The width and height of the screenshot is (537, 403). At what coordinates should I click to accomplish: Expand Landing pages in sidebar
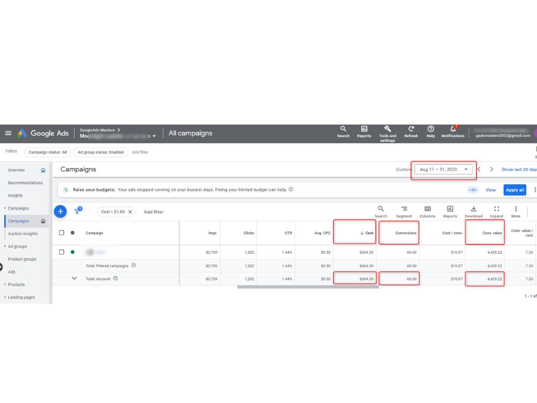[x=5, y=297]
